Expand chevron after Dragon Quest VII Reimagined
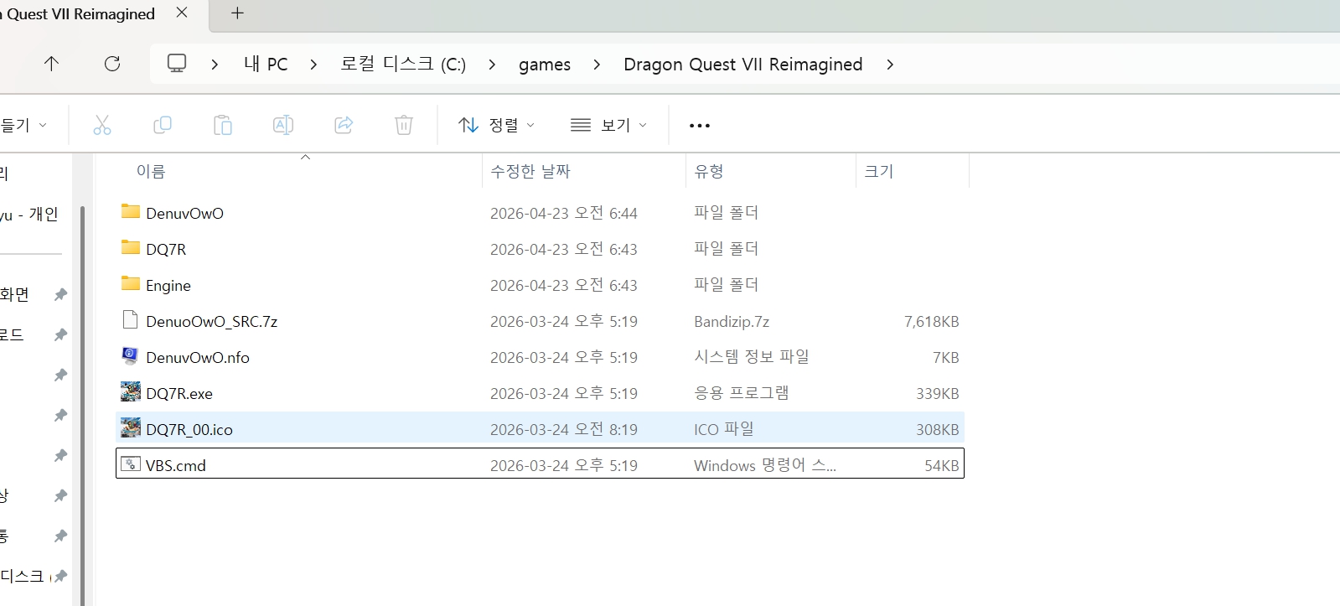The width and height of the screenshot is (1340, 606). pyautogui.click(x=890, y=65)
